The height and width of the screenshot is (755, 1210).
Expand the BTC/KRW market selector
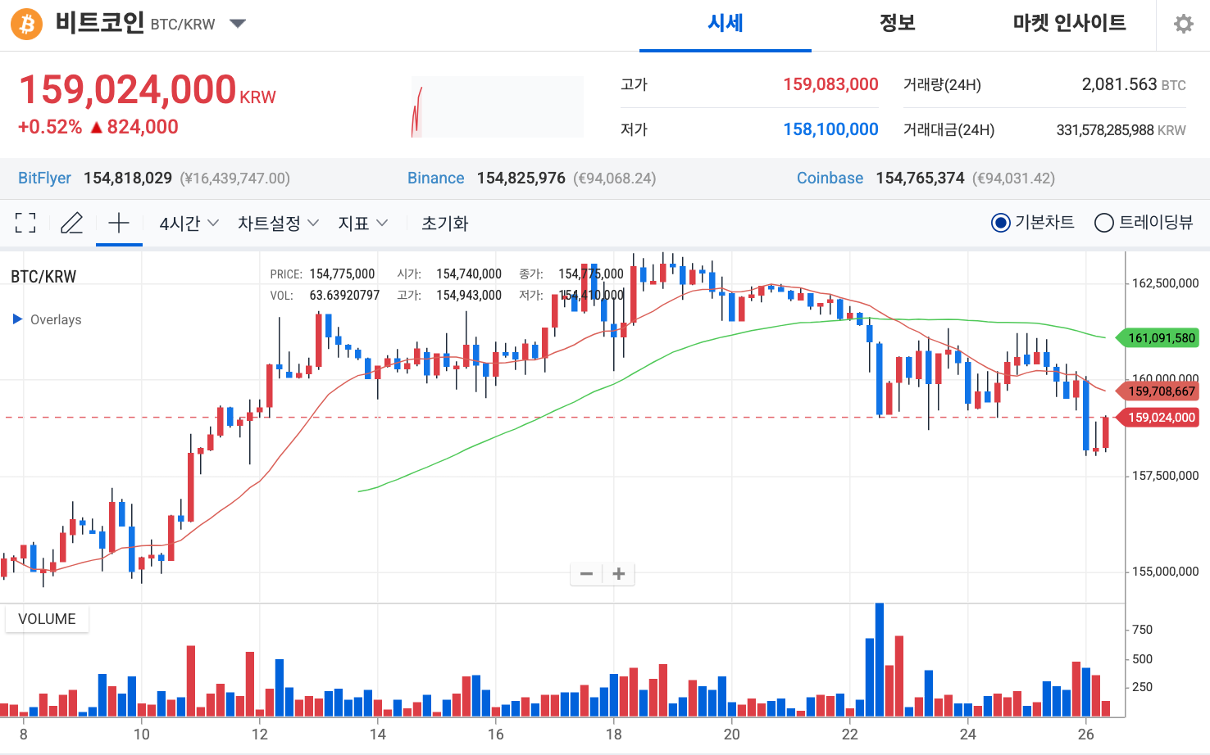click(x=237, y=24)
